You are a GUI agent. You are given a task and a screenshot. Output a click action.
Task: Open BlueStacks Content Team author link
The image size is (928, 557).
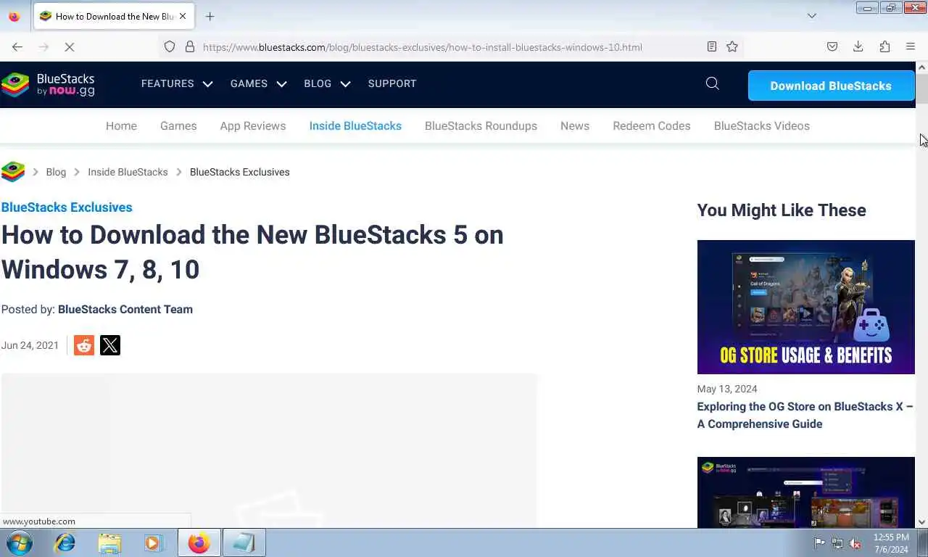(x=125, y=309)
